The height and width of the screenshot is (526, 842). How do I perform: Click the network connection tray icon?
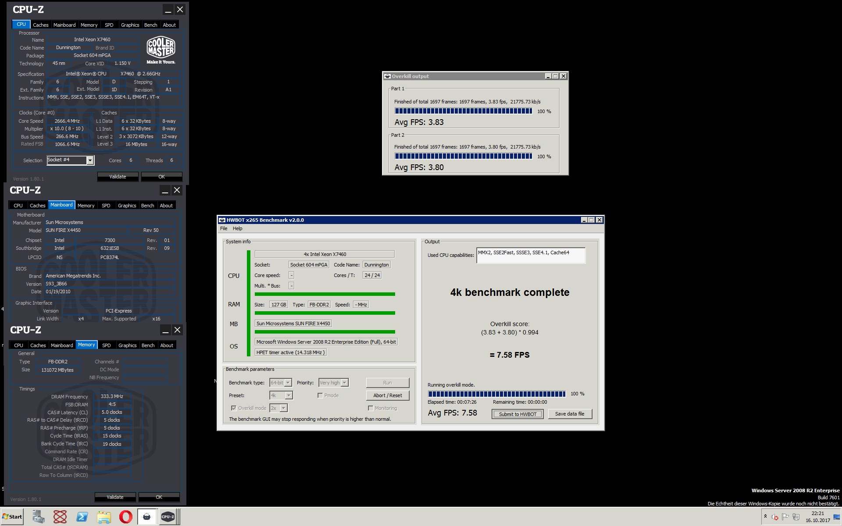click(x=796, y=517)
